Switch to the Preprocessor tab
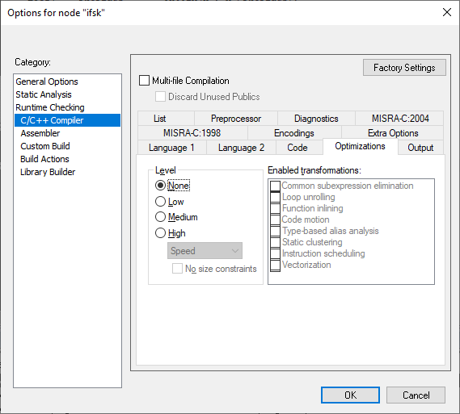 [x=236, y=119]
